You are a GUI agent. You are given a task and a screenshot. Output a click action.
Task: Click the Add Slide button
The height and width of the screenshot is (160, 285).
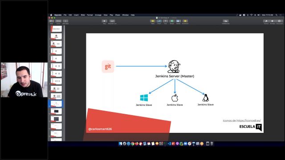coord(65,21)
